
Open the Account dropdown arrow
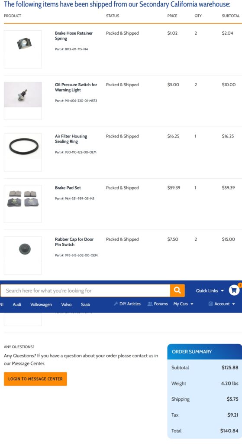233,304
